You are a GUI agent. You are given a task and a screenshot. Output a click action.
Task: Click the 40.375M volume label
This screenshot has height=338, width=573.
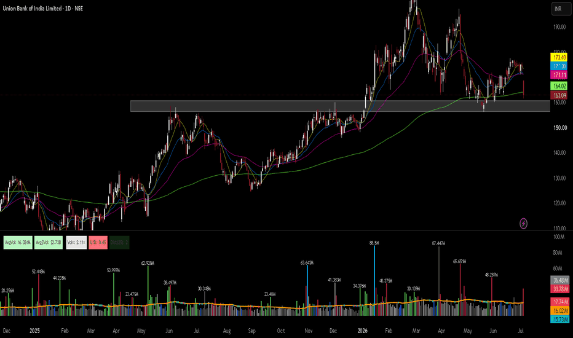pos(386,281)
